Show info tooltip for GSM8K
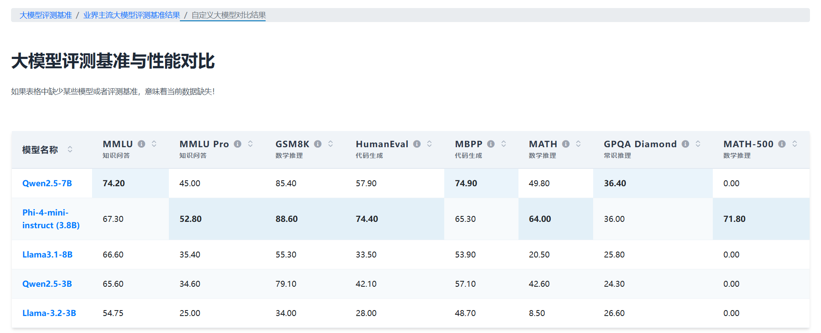Image resolution: width=821 pixels, height=333 pixels. pyautogui.click(x=318, y=144)
